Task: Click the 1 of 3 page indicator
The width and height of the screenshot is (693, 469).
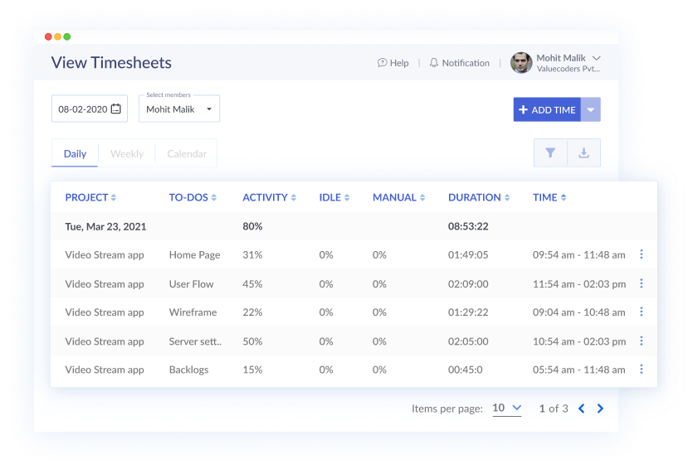Action: (x=554, y=409)
